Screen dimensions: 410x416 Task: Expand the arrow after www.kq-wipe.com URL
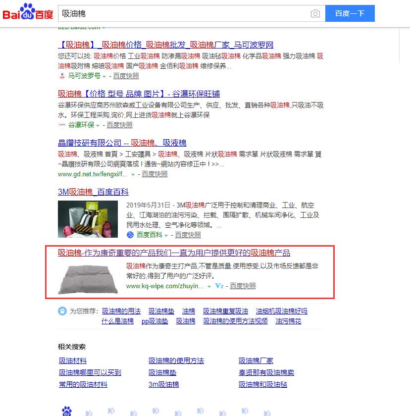coord(209,287)
